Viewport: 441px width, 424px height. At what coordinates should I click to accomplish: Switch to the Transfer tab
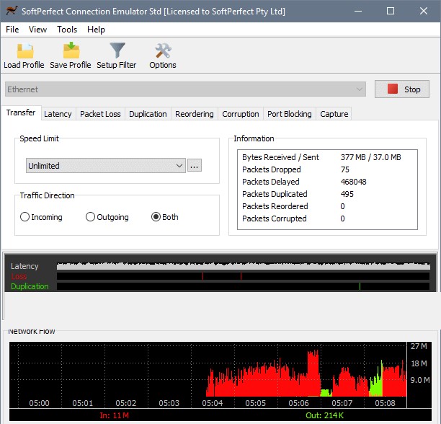pyautogui.click(x=21, y=112)
